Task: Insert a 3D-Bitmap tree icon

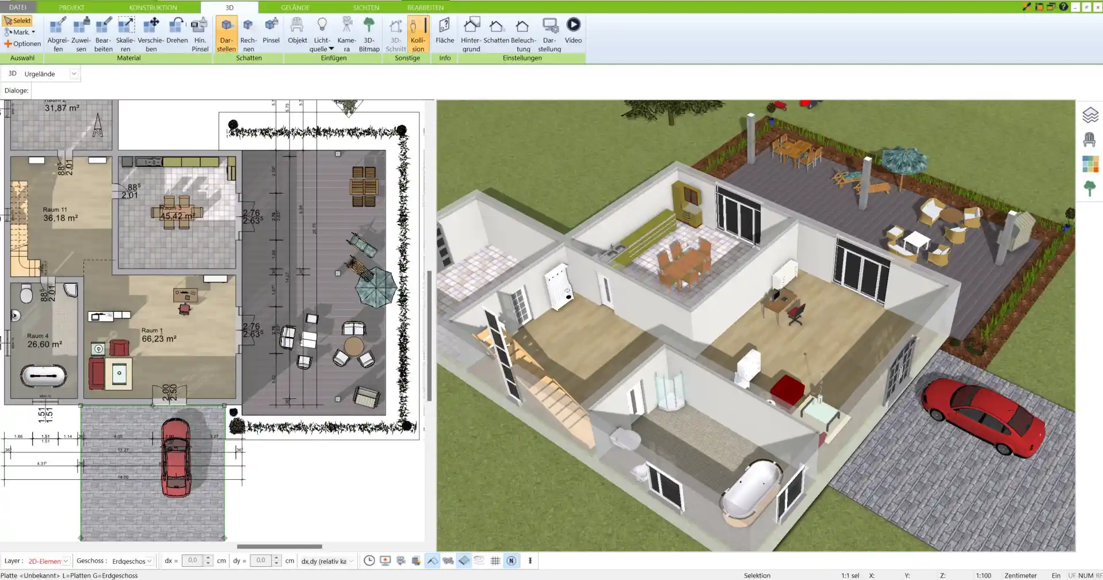Action: click(369, 35)
